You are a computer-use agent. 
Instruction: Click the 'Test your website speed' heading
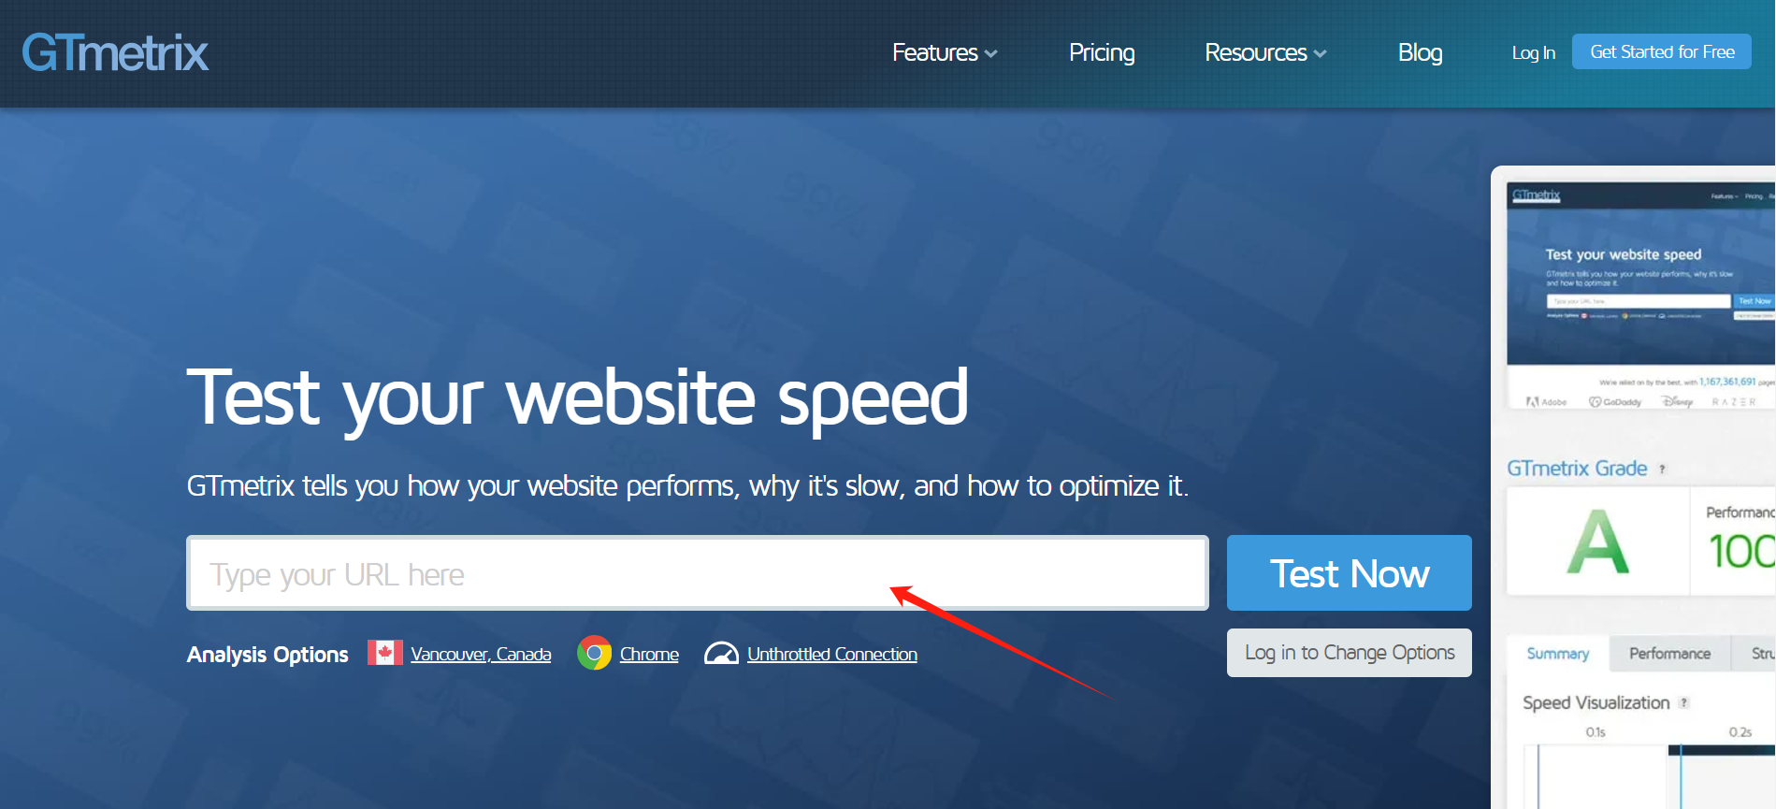[578, 398]
